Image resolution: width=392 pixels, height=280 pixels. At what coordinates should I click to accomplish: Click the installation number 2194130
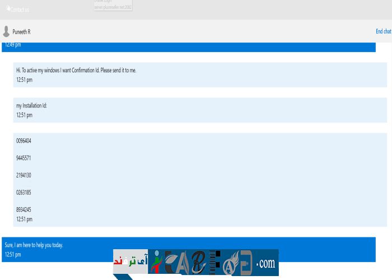24,175
